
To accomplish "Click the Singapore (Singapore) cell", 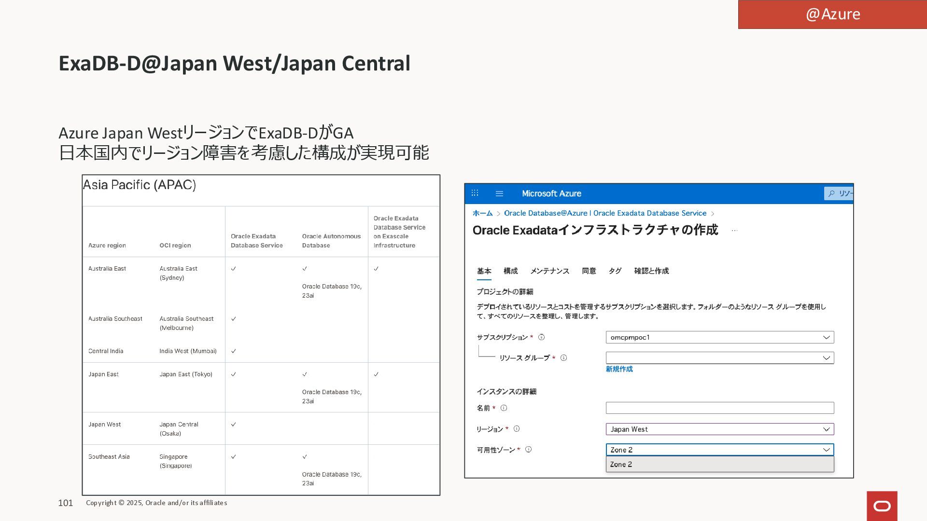I will pos(176,461).
